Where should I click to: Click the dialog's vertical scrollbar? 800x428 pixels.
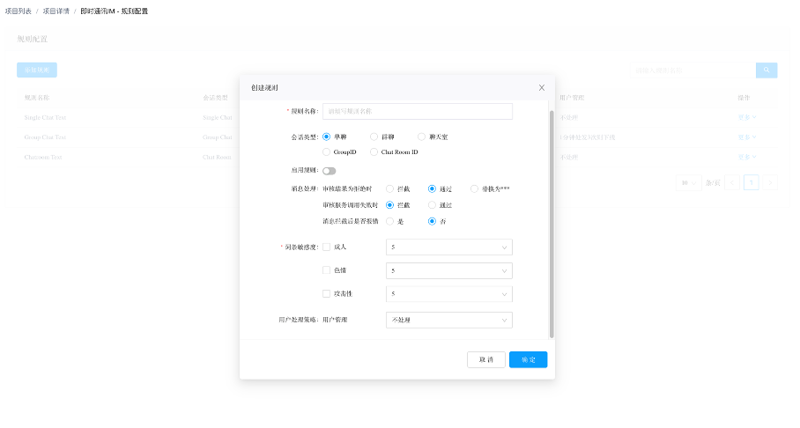click(x=552, y=220)
